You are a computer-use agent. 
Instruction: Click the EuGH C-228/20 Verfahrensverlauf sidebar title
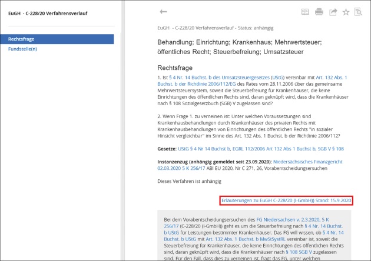coord(47,13)
